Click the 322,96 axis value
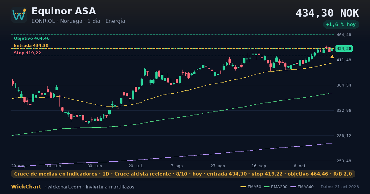370x194 pixels. 344,110
